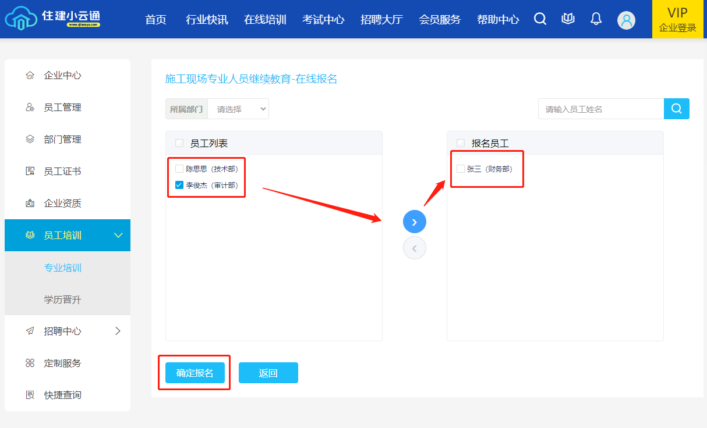Click the blue employee search button
Screen dimensions: 707x428
pos(676,109)
